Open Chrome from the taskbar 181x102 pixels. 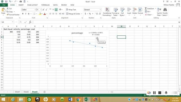tap(79, 99)
